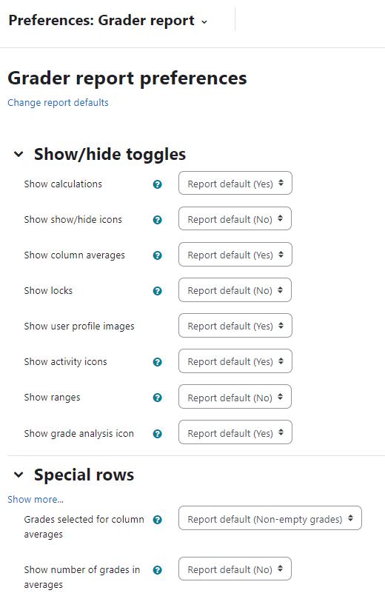Click help icon beside Show column averages
Viewport: 385px width, 596px height.
158,255
